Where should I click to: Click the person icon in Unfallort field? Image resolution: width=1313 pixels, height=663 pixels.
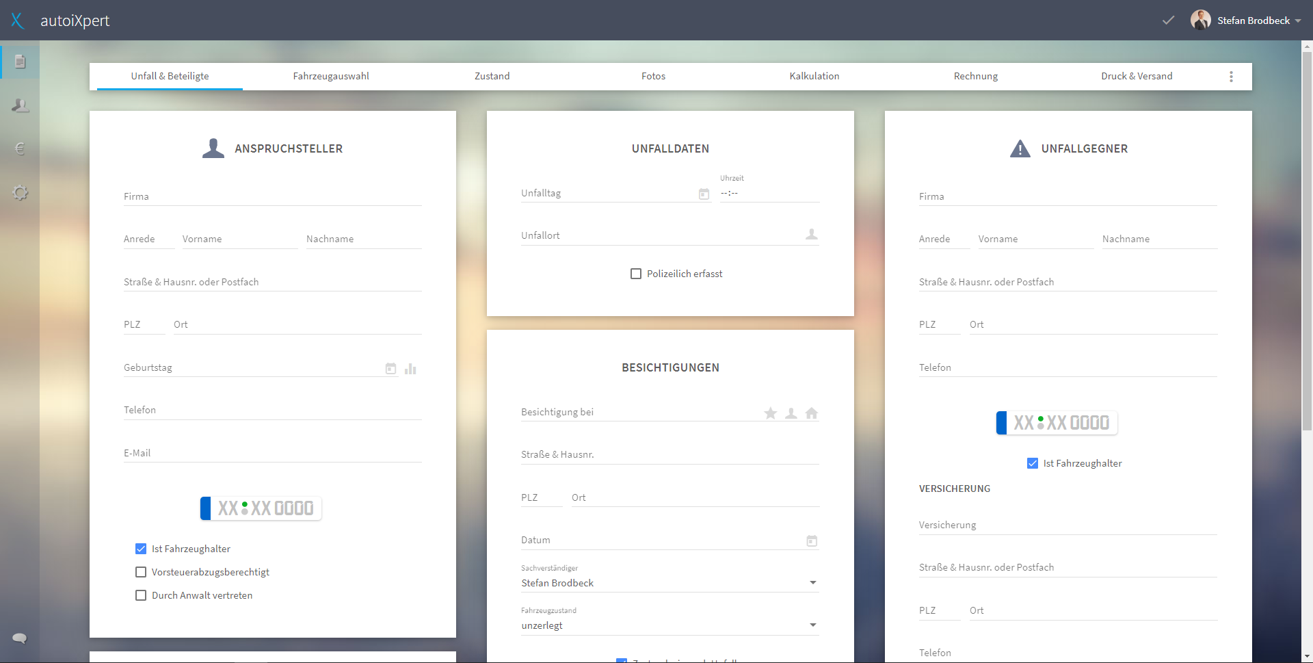812,235
